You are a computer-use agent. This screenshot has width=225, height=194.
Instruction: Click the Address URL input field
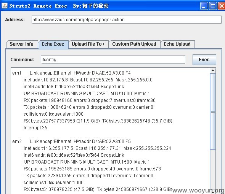click(126, 20)
